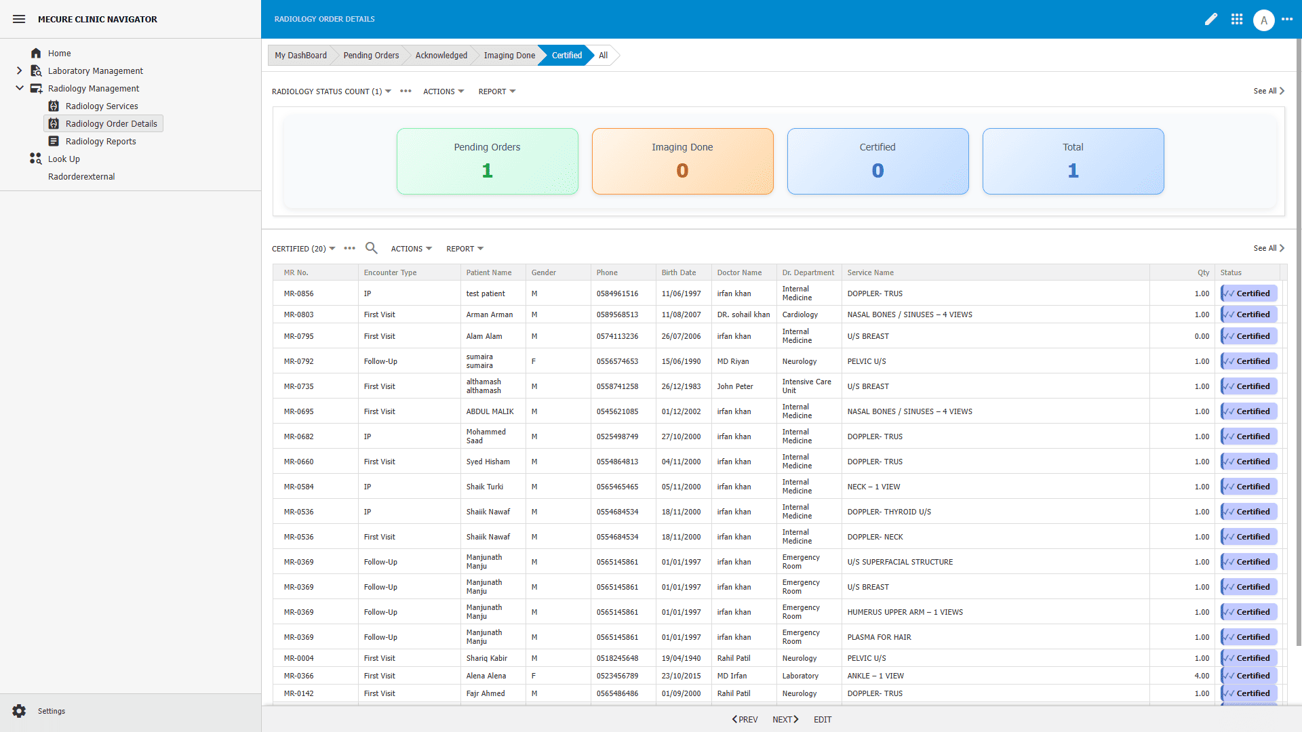Click See All above the Certified list

tap(1267, 248)
